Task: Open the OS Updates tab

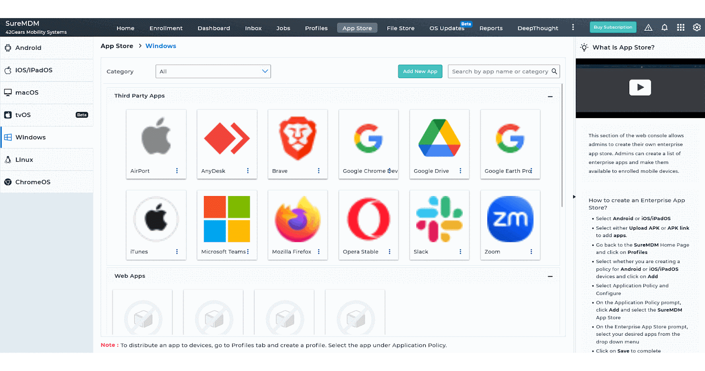Action: [x=447, y=28]
